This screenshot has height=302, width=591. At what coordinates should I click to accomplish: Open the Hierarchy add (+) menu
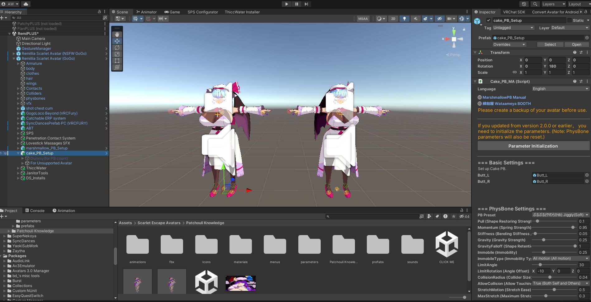pos(3,18)
